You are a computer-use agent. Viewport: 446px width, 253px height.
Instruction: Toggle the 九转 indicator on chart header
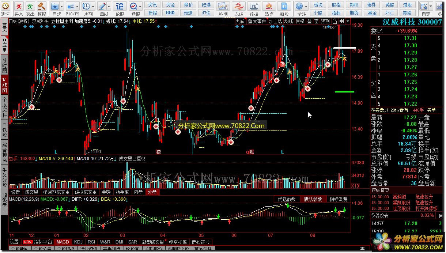(x=240, y=21)
